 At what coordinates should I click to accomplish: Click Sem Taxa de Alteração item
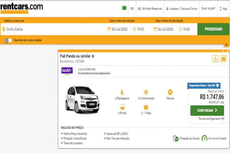(x=117, y=138)
